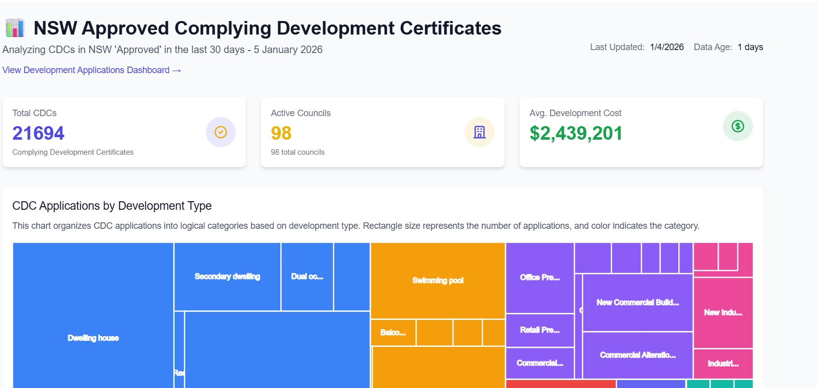817x388 pixels.
Task: Click the $2,439,201 average cost value
Action: (x=576, y=133)
